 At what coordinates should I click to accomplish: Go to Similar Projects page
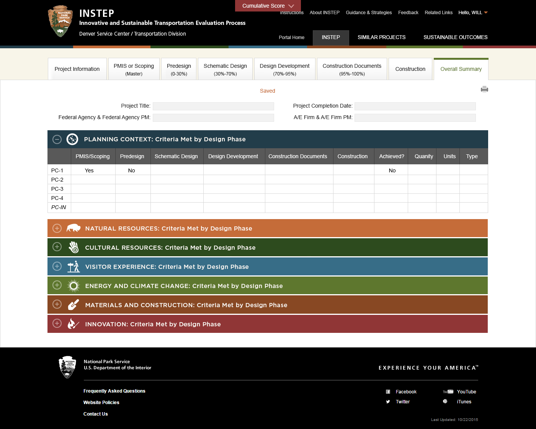(x=381, y=37)
